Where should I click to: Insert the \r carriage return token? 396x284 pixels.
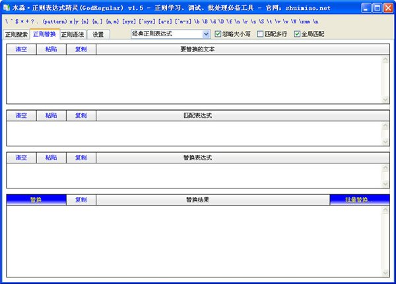[x=246, y=22]
